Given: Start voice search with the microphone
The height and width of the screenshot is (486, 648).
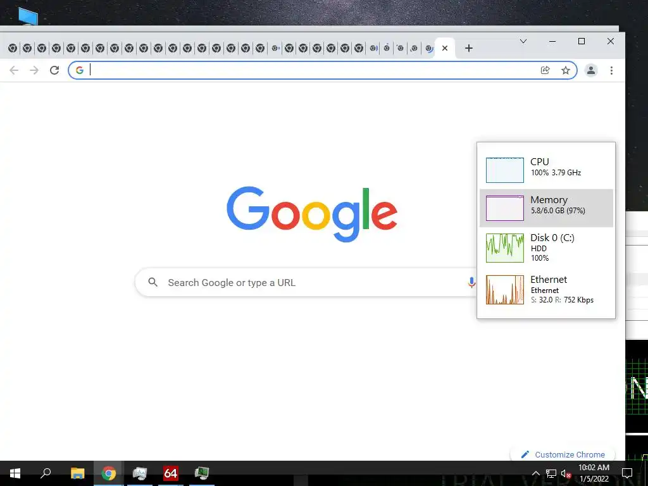Looking at the screenshot, I should (471, 283).
